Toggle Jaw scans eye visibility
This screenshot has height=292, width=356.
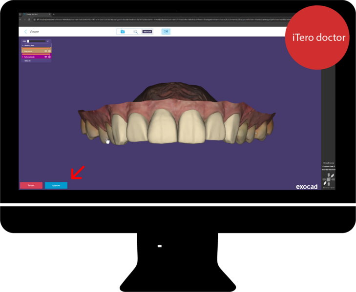[x=45, y=51]
